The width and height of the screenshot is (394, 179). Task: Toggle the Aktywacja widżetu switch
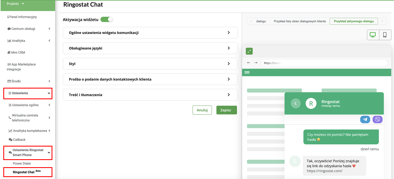click(x=107, y=20)
